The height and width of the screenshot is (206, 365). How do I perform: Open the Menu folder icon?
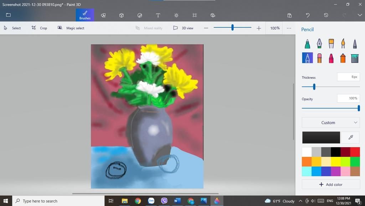pos(9,15)
